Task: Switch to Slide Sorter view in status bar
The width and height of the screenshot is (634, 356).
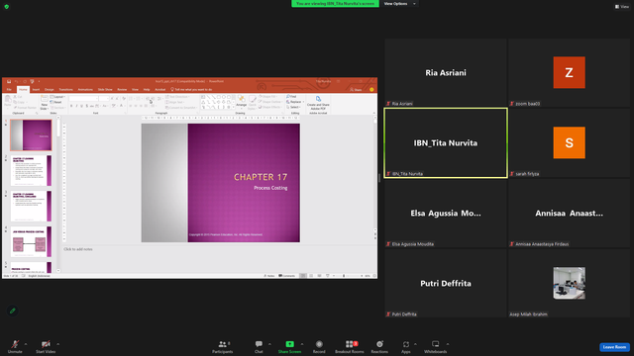Action: click(x=311, y=276)
